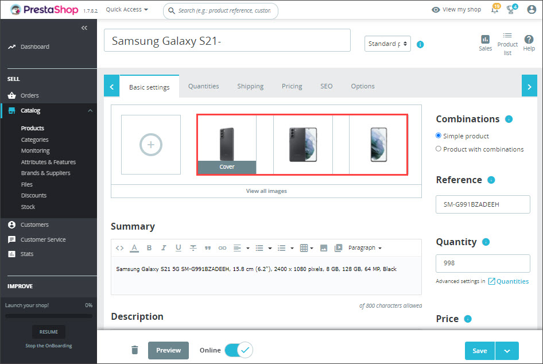Switch to Options tab
543x364 pixels.
click(x=363, y=86)
